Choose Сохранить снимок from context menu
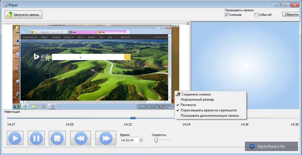This screenshot has width=302, height=155. [210, 94]
